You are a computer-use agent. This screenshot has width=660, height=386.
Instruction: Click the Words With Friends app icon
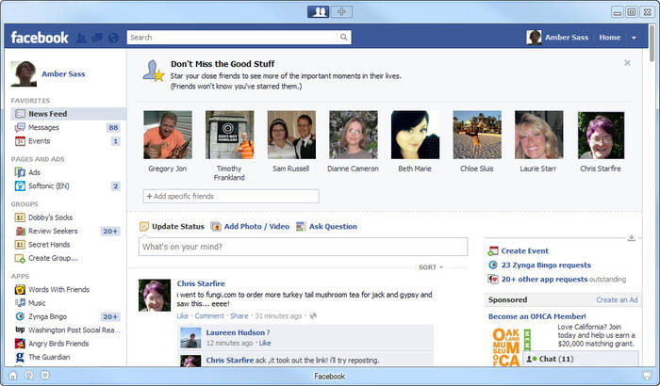20,289
